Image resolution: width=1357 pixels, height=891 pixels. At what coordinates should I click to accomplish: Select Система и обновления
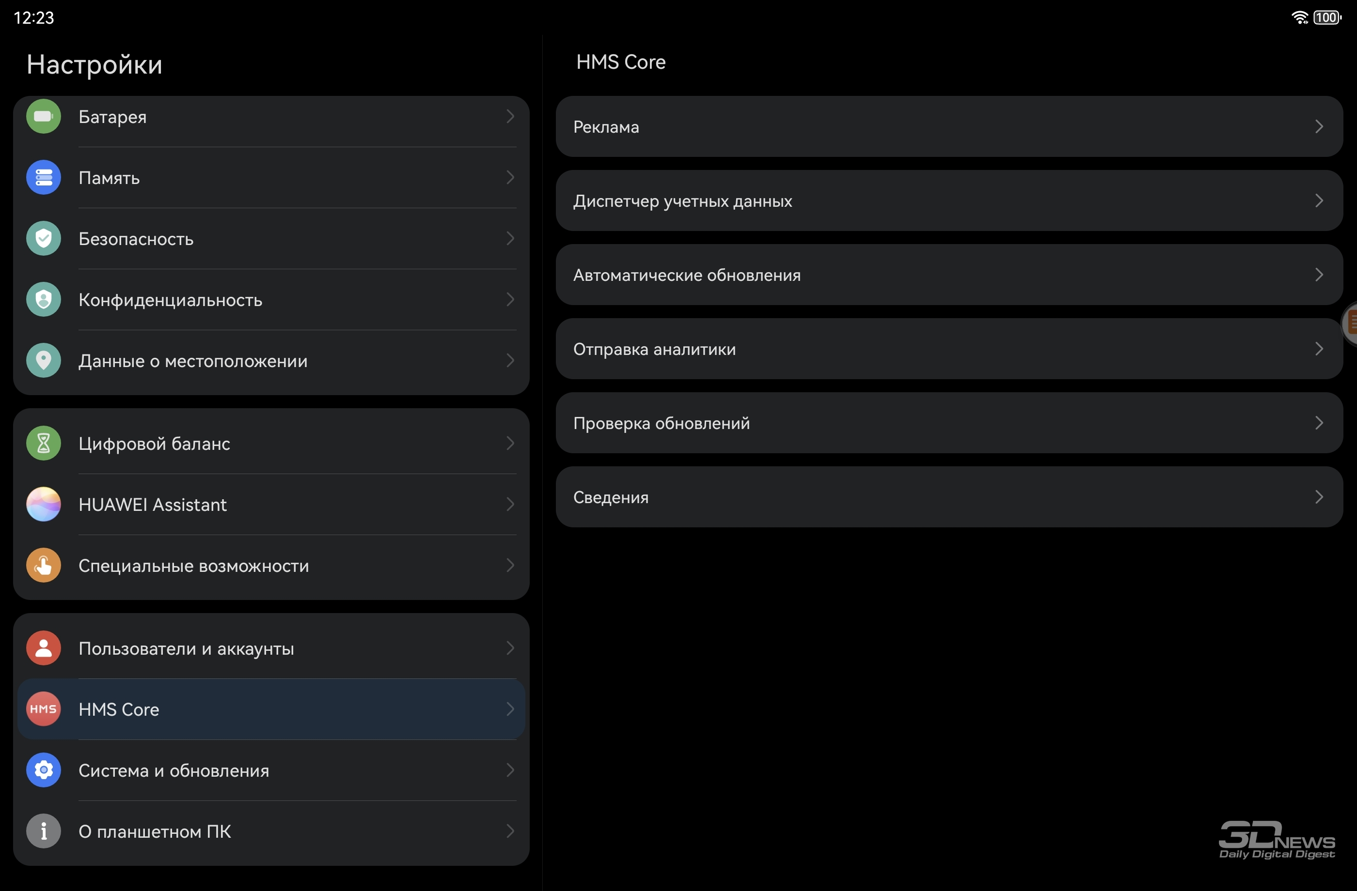pos(271,770)
